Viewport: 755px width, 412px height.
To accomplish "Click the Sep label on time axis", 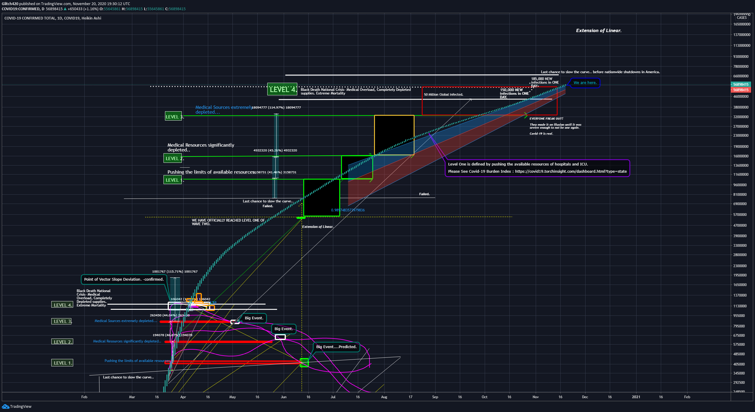I will point(435,397).
